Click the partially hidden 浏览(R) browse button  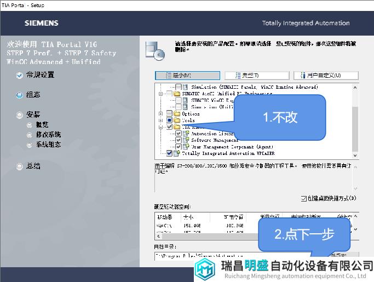(x=339, y=255)
